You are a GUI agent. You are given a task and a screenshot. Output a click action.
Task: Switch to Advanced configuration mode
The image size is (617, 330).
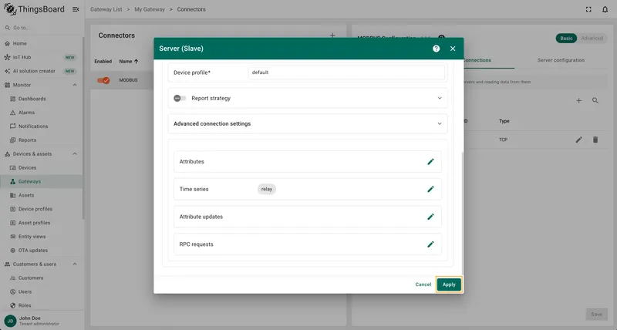pos(592,38)
